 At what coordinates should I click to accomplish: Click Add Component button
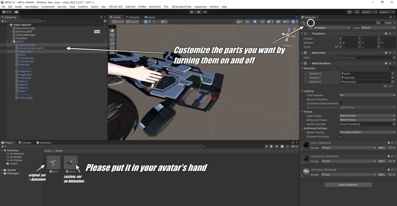348,185
